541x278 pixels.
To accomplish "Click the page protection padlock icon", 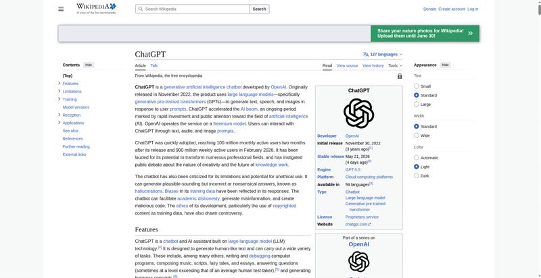I will (x=400, y=76).
